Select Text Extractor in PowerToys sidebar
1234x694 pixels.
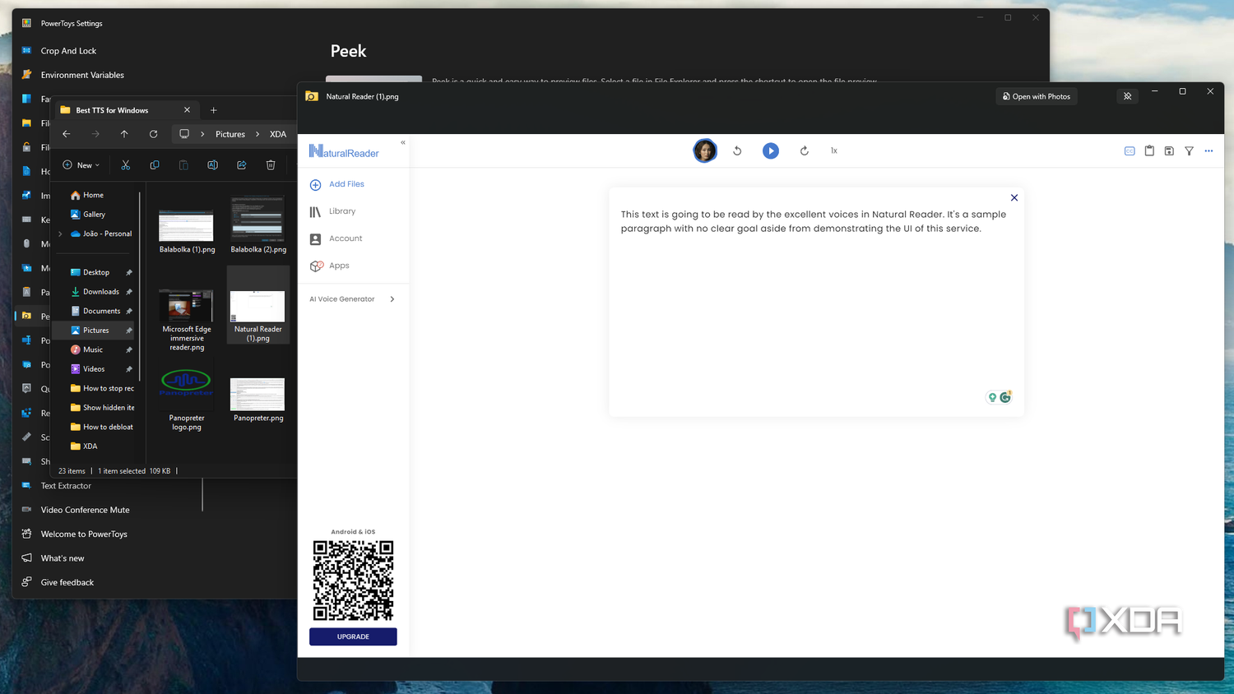66,486
